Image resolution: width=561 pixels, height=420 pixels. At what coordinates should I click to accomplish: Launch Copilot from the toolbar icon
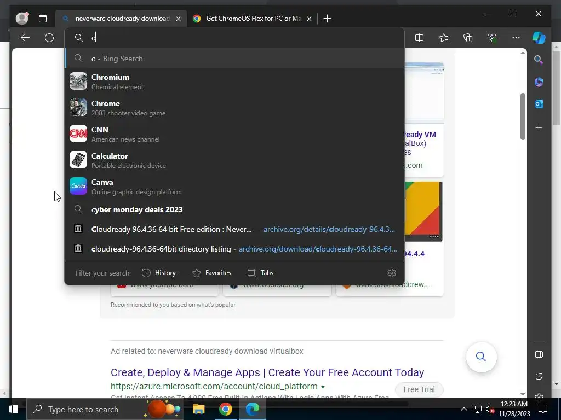539,38
